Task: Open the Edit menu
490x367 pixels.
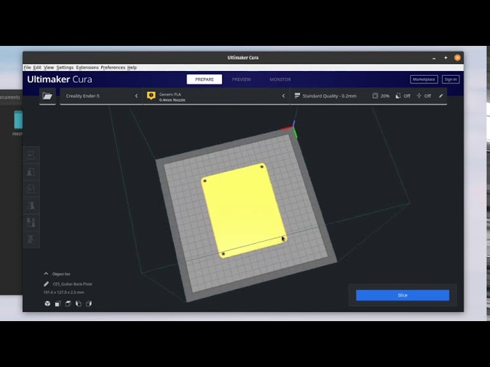Action: (38, 67)
